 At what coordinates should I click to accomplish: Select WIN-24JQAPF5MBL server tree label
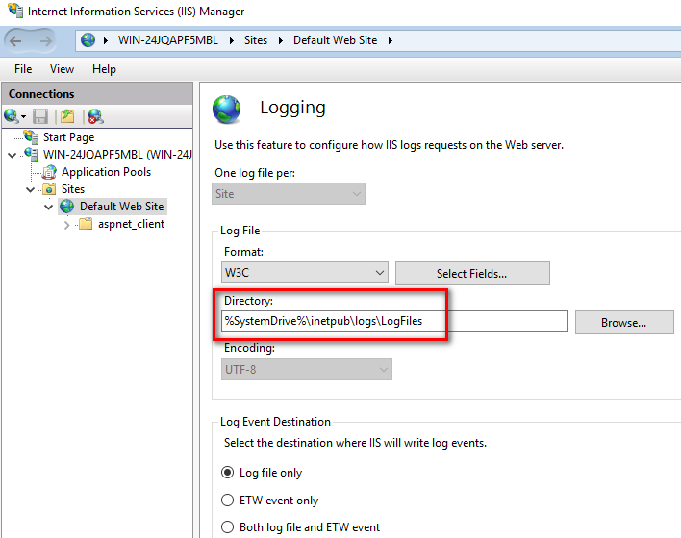tap(117, 155)
